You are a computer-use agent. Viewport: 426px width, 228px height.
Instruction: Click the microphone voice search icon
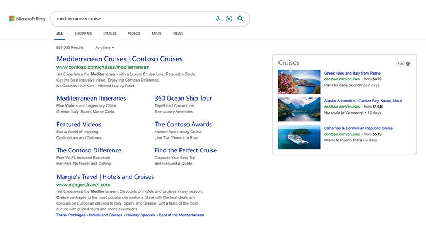[218, 19]
